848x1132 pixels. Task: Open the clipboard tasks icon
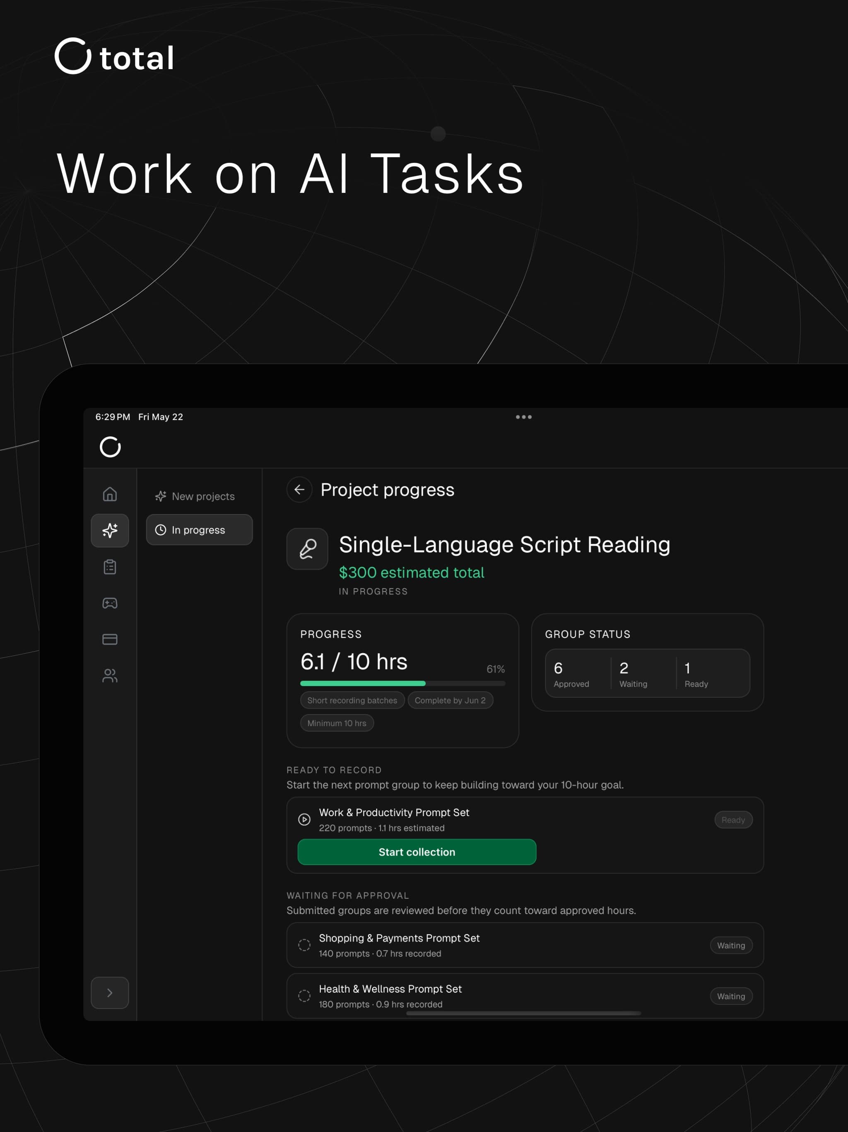[x=110, y=567]
